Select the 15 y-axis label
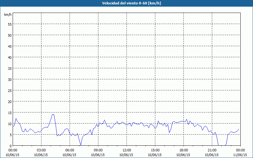 (x=10, y=112)
